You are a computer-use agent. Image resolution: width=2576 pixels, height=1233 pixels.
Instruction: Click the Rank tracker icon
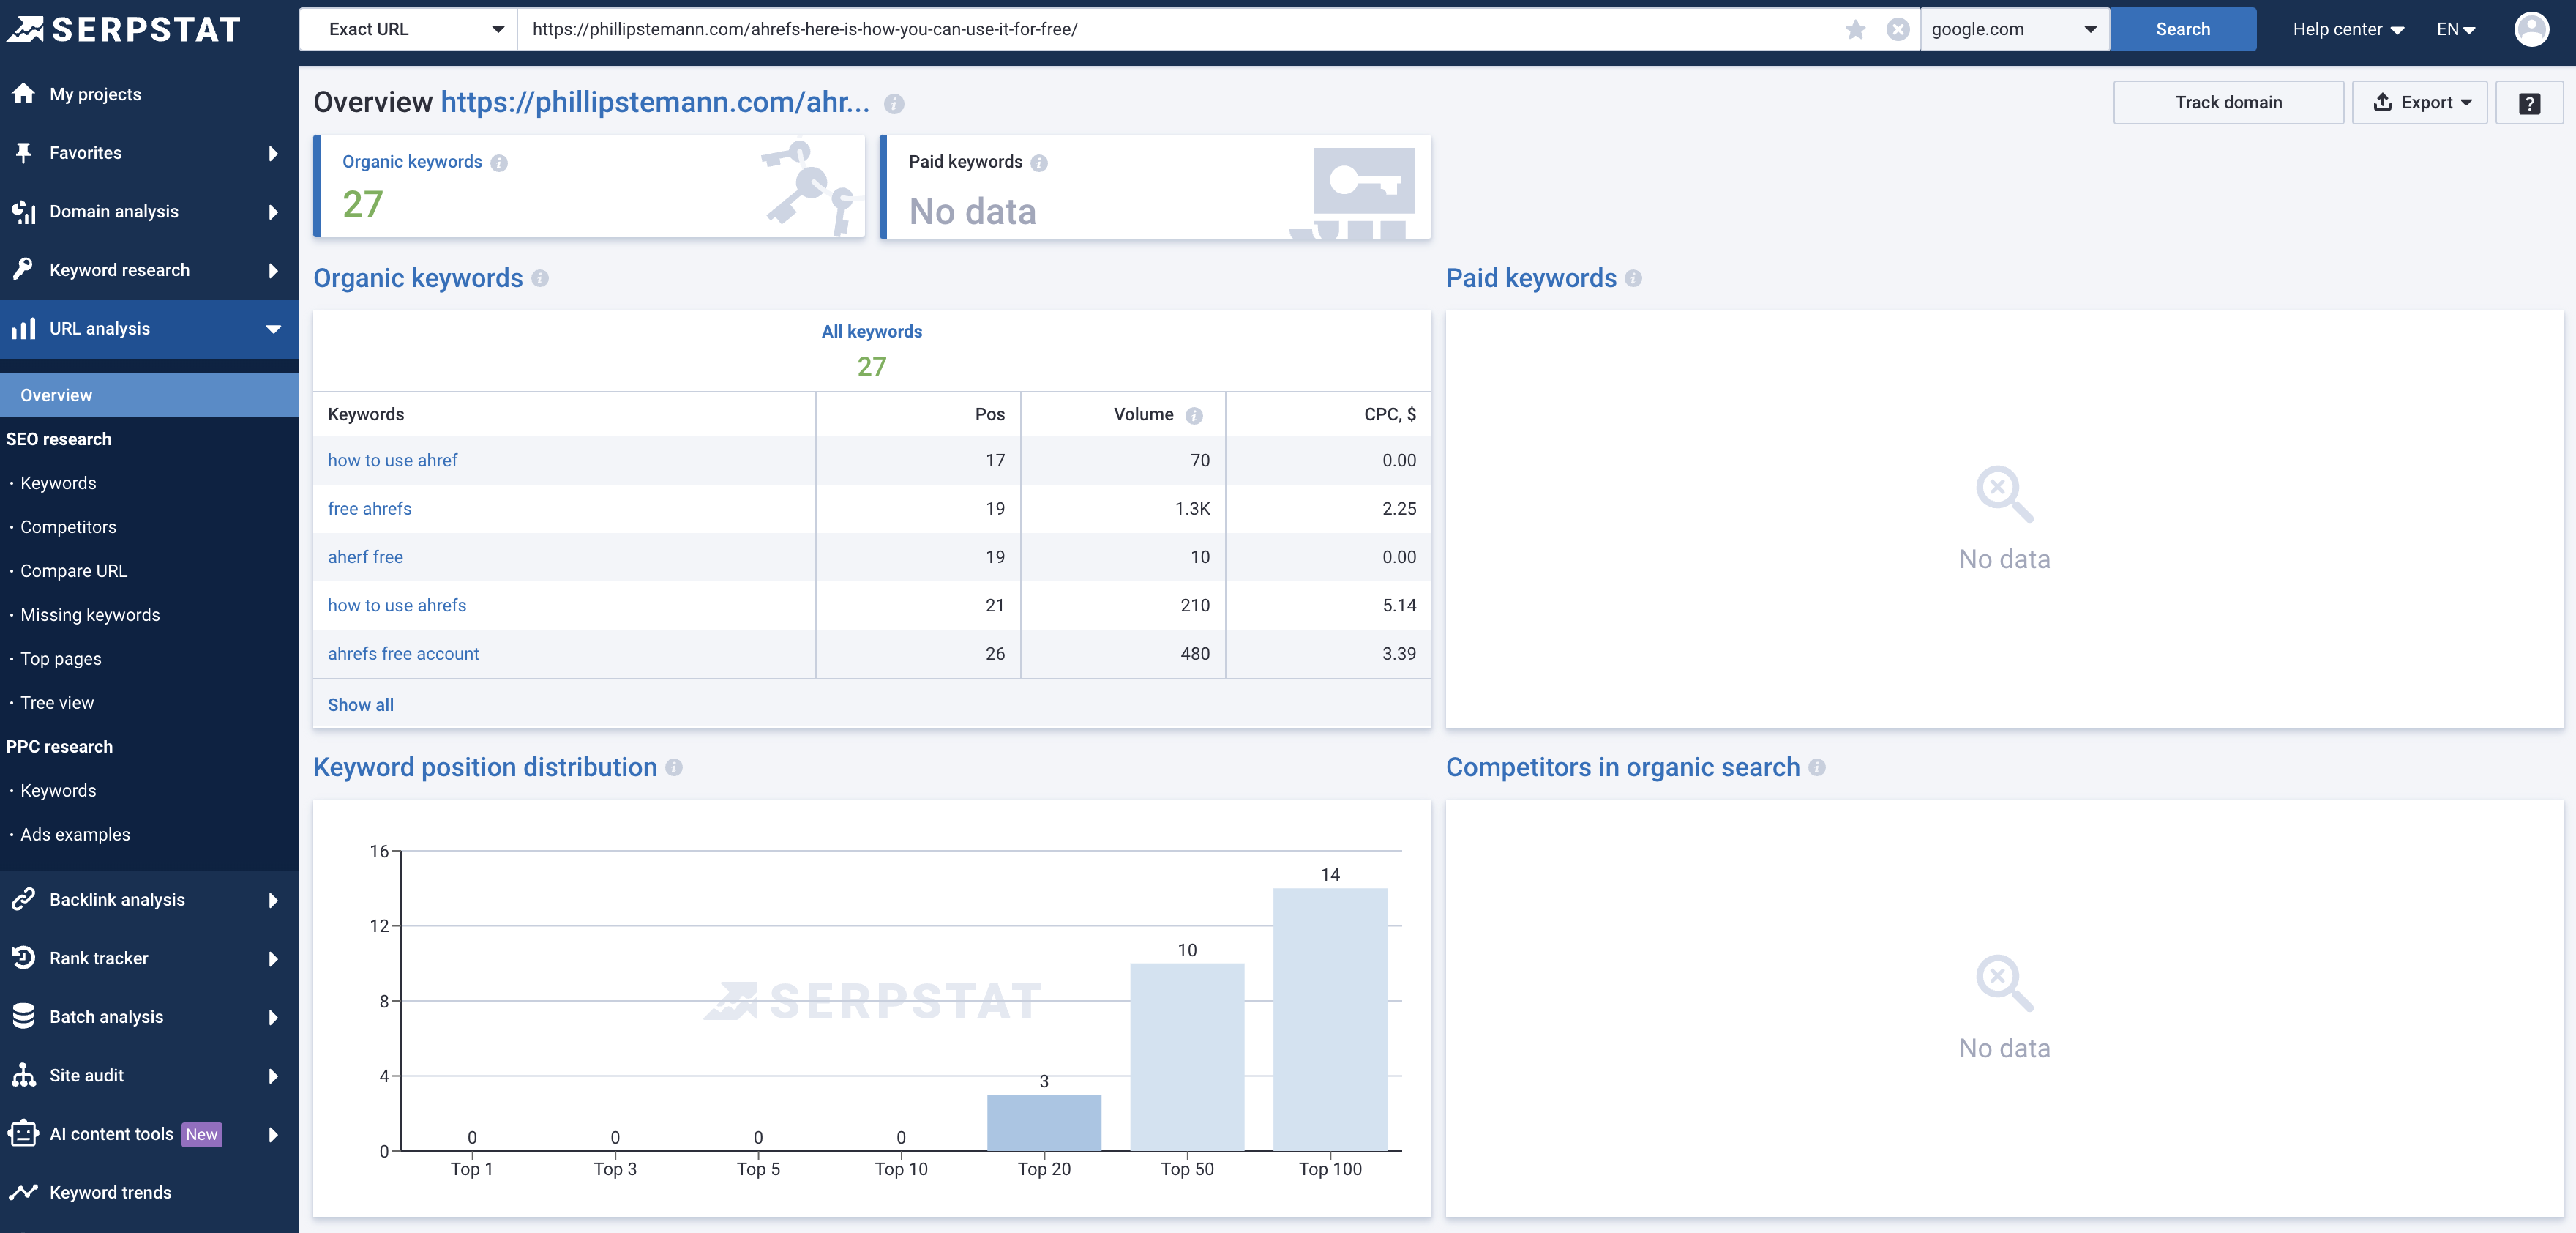(23, 958)
